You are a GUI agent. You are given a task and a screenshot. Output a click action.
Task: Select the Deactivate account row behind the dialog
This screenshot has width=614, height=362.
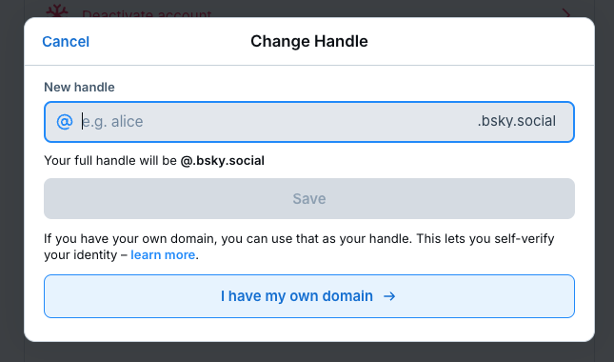309,11
